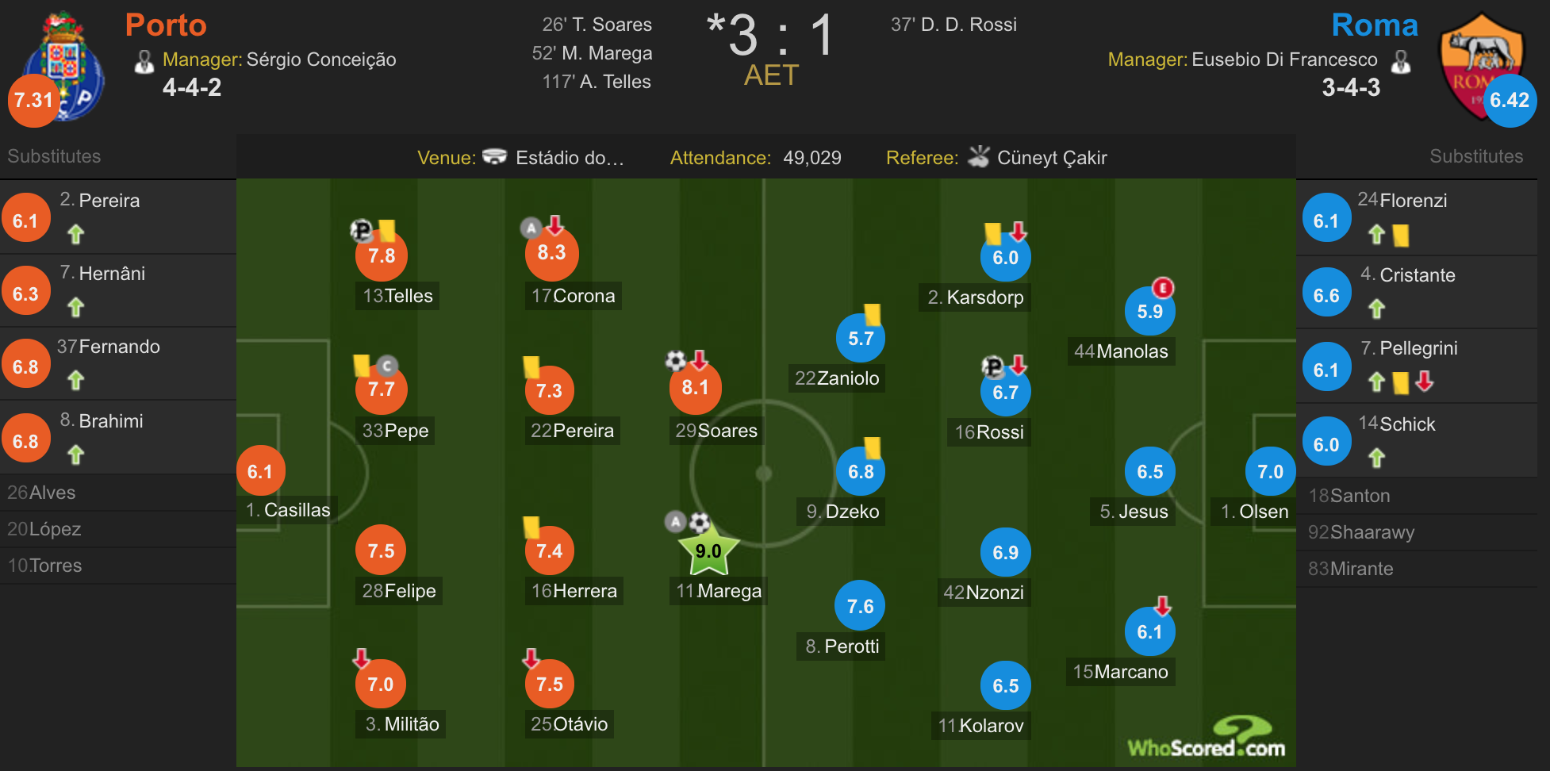Open the Porto team name link
Image resolution: width=1550 pixels, height=771 pixels.
(x=166, y=25)
